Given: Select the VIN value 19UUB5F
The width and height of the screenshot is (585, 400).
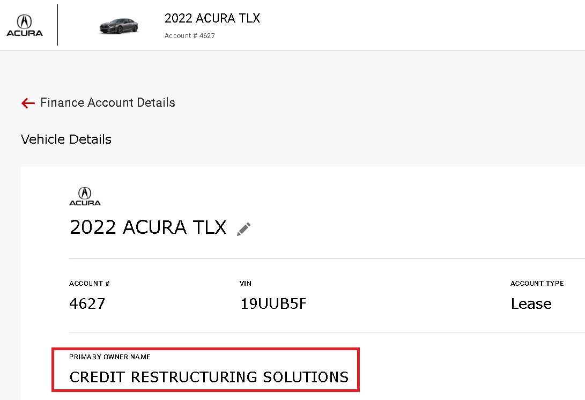Looking at the screenshot, I should (273, 304).
